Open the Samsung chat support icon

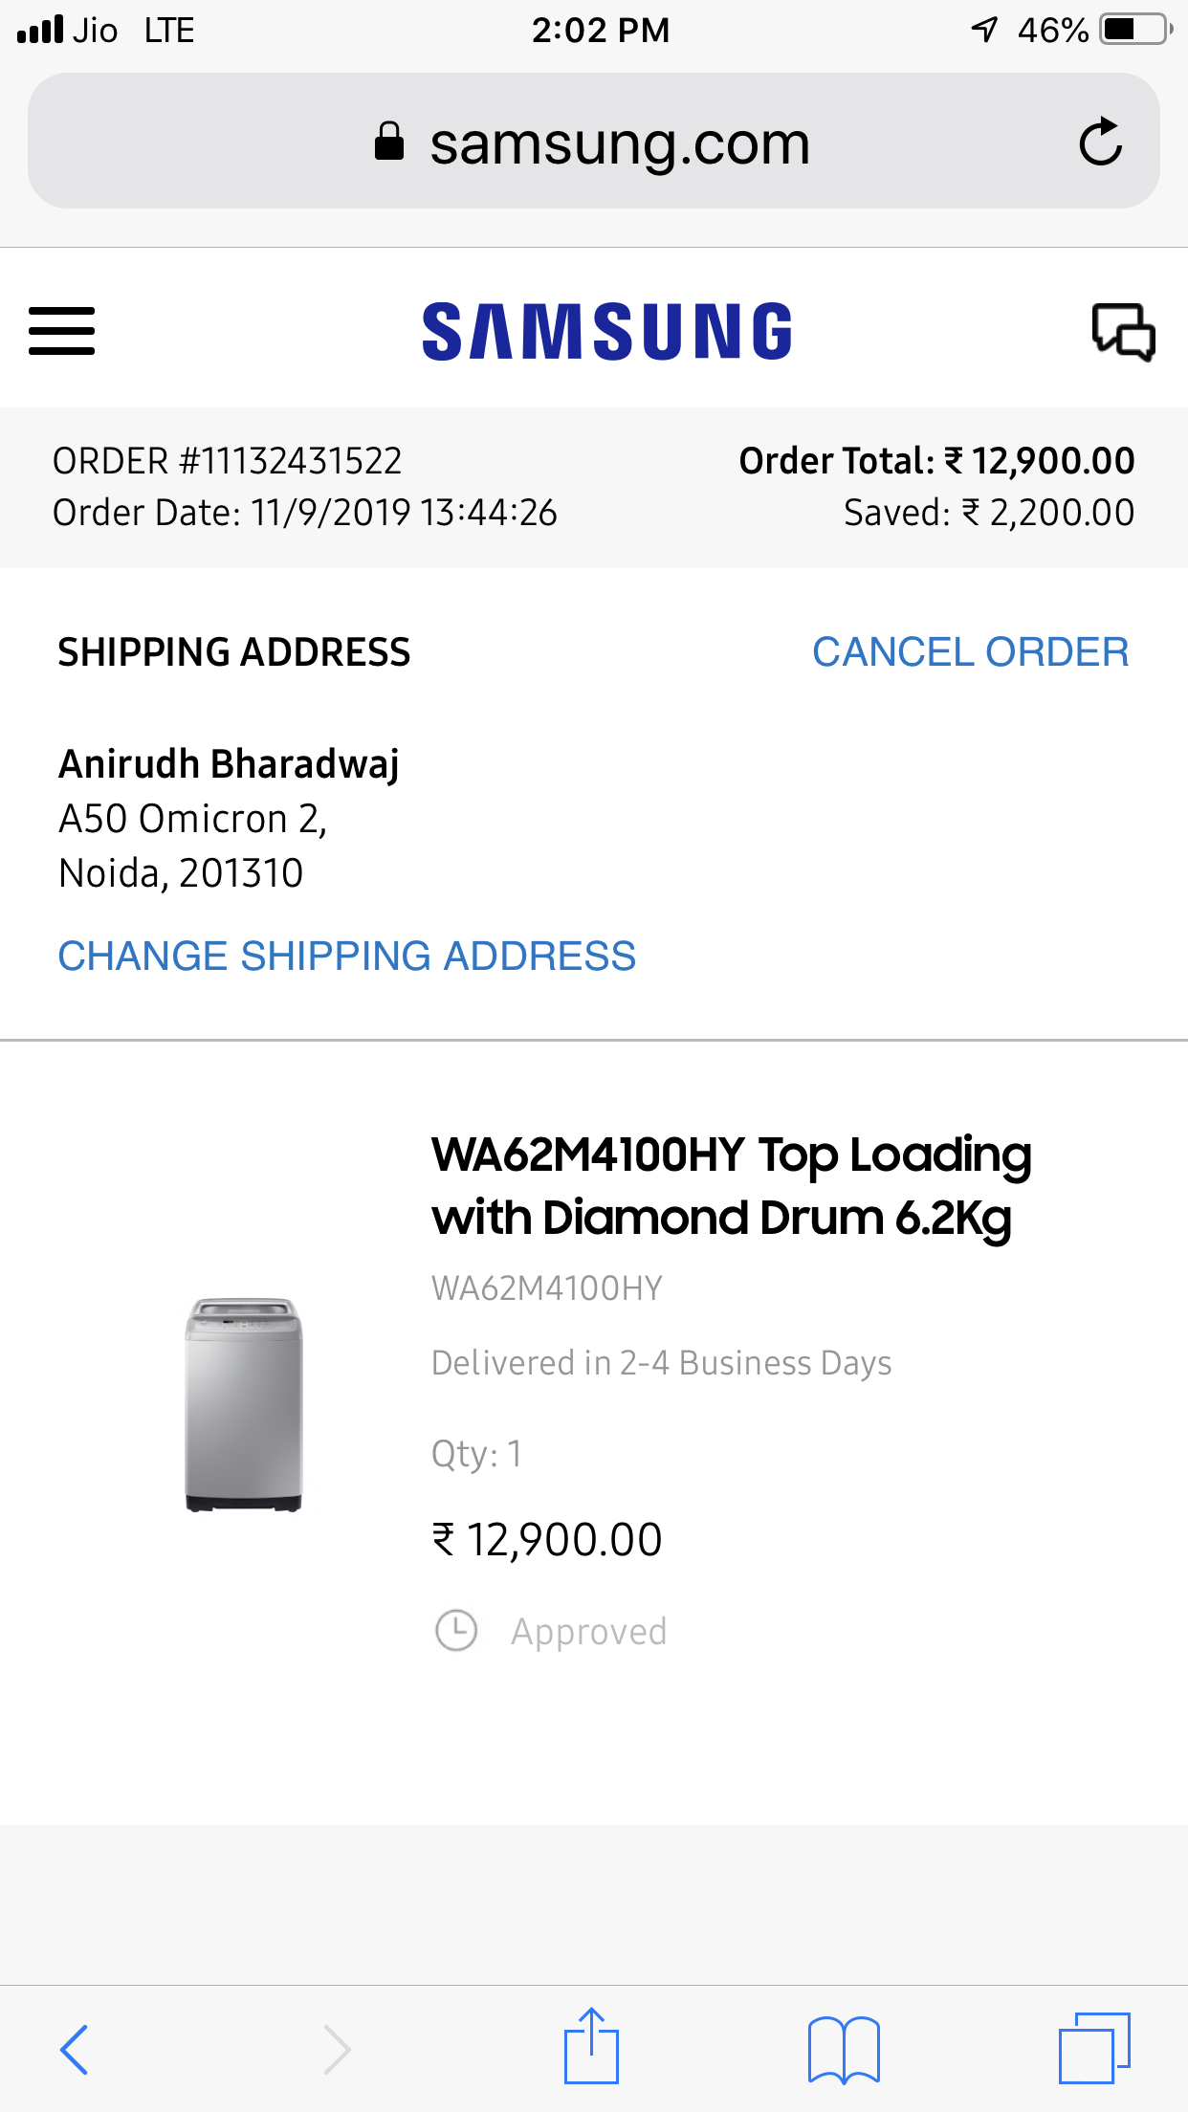tap(1123, 332)
